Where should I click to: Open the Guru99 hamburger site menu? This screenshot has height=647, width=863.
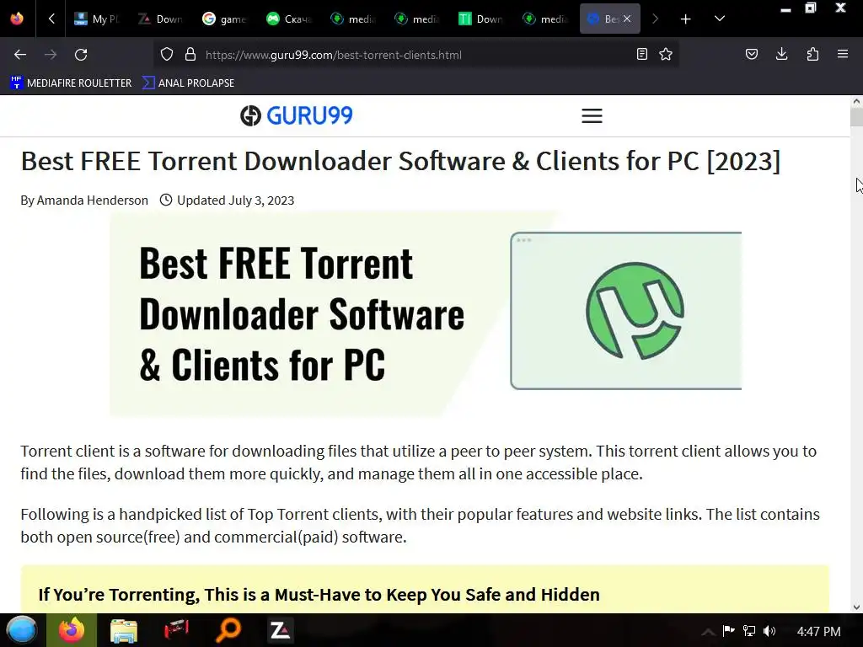[592, 115]
